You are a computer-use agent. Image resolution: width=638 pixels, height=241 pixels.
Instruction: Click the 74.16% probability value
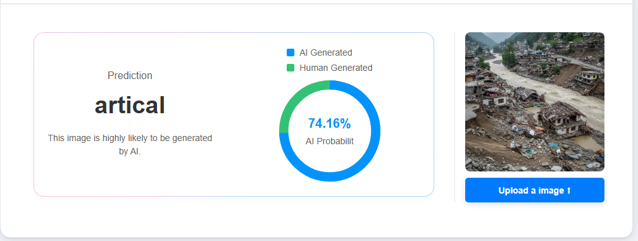pos(330,123)
